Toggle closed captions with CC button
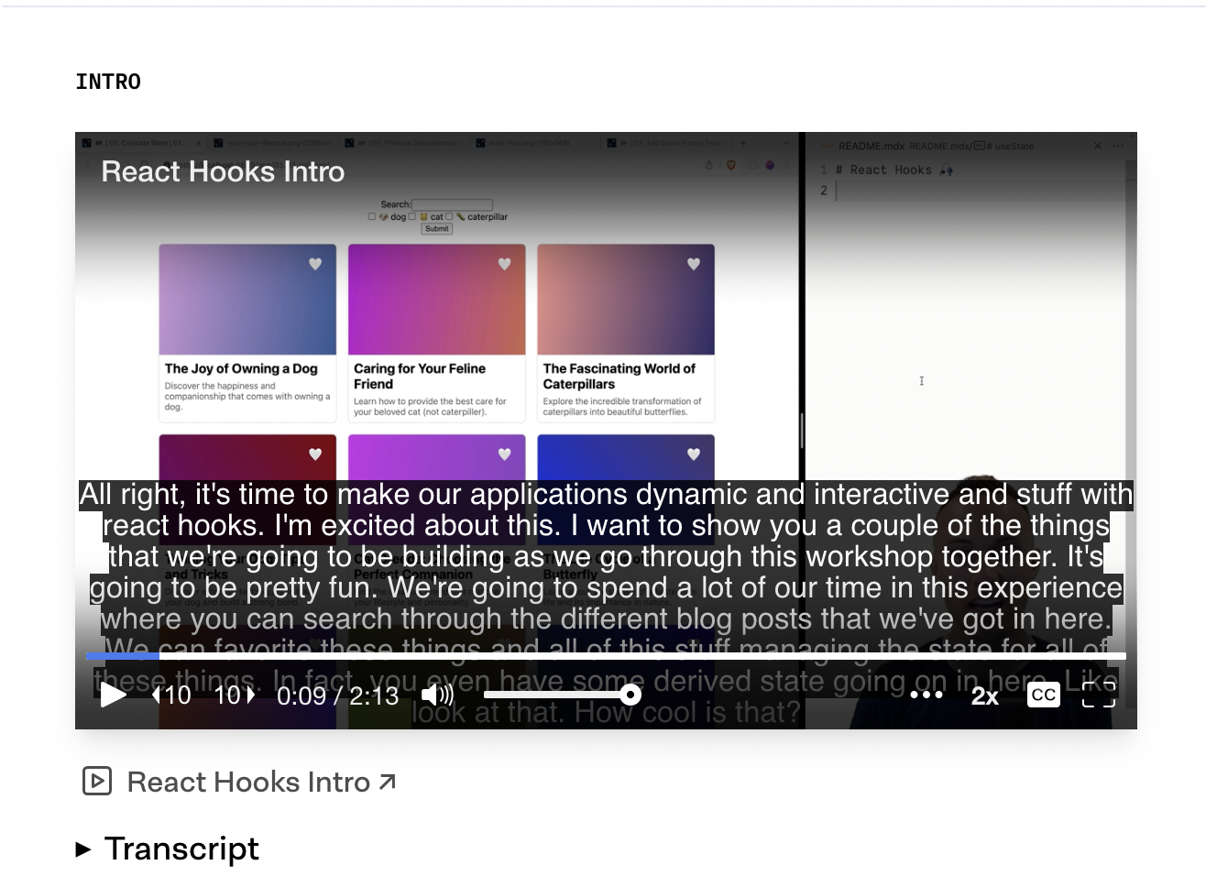The height and width of the screenshot is (876, 1206). point(1044,695)
